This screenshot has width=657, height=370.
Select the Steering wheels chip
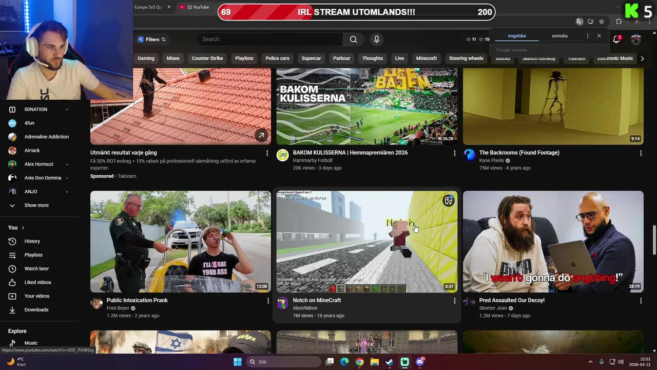[466, 59]
